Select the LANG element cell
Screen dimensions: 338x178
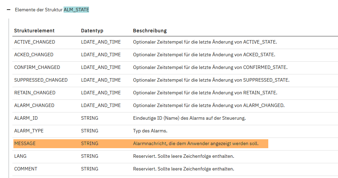20,156
